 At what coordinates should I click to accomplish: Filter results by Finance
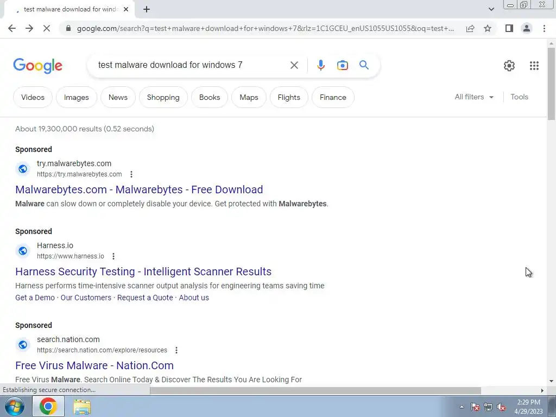click(x=333, y=97)
